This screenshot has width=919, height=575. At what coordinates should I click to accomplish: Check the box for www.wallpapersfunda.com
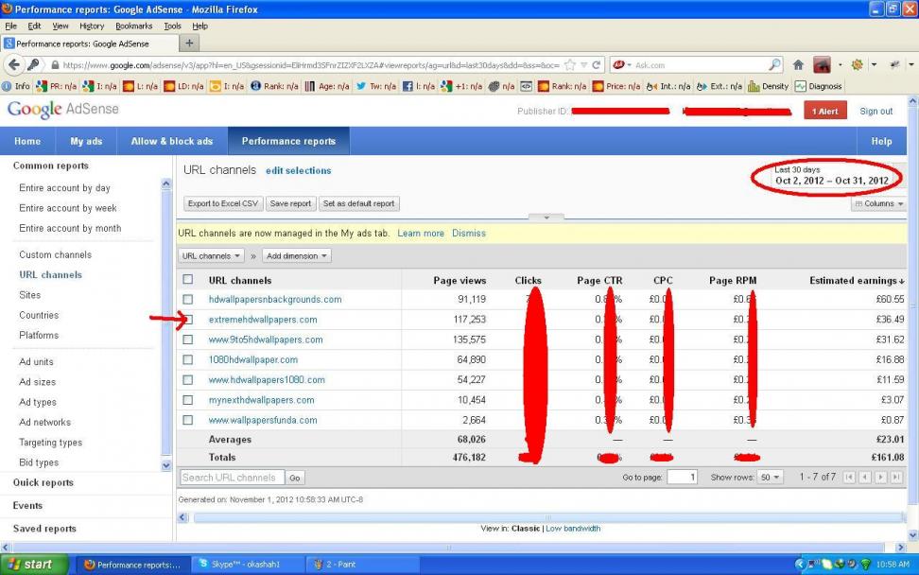[187, 420]
